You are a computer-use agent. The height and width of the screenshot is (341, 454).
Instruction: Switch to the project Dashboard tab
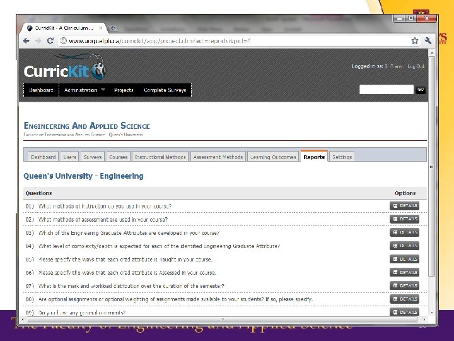43,157
